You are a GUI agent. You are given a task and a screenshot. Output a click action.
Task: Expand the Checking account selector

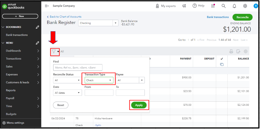(x=115, y=23)
